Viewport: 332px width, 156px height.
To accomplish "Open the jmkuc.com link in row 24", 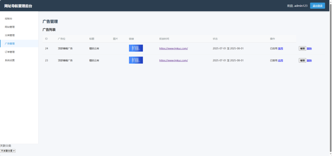I will 173,48.
